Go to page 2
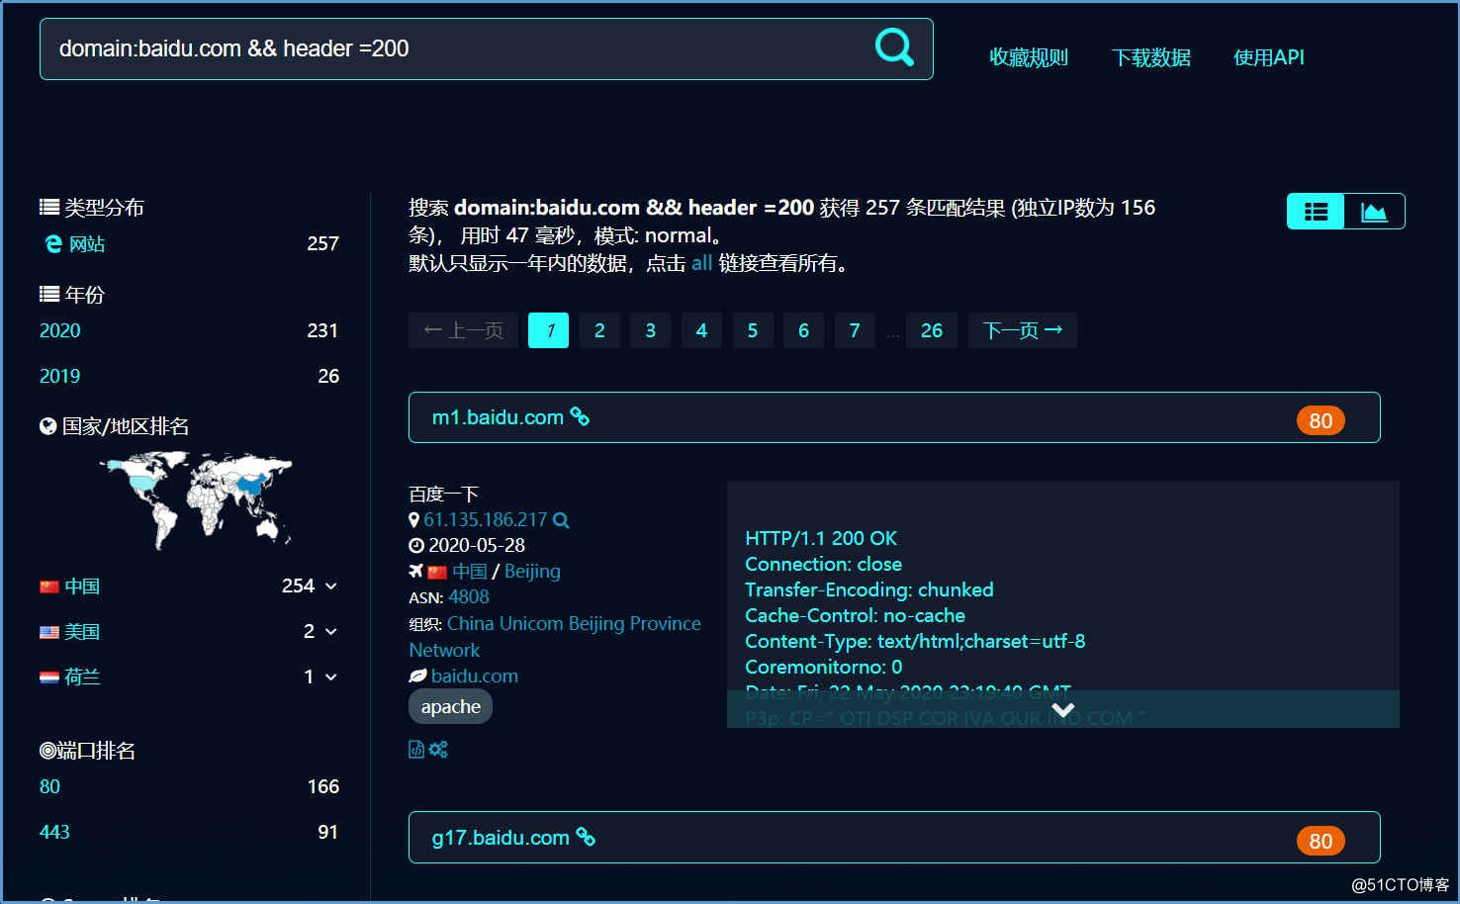1460x904 pixels. click(599, 330)
